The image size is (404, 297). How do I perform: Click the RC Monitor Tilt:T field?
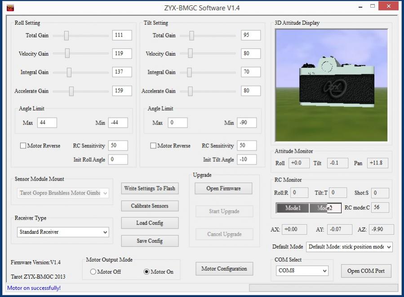tap(338, 193)
